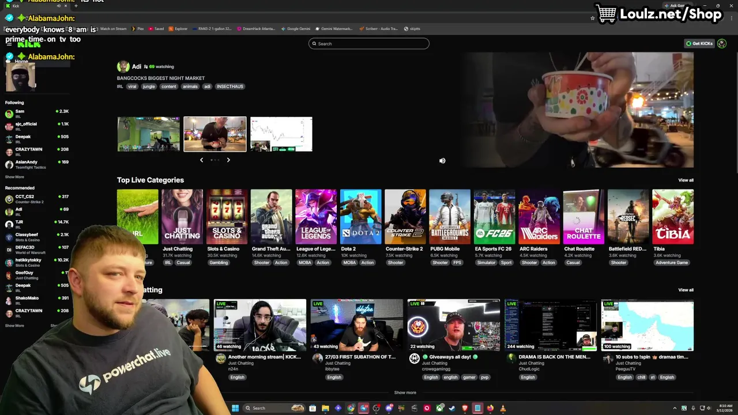Go to previous featured stream arrow
The image size is (738, 415).
coord(201,160)
